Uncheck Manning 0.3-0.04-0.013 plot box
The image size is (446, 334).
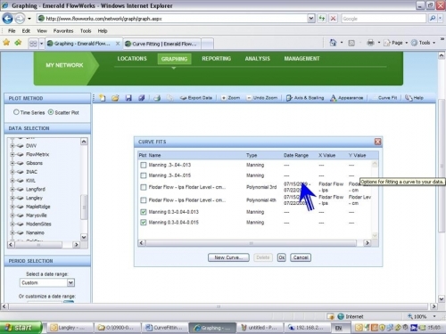click(144, 212)
